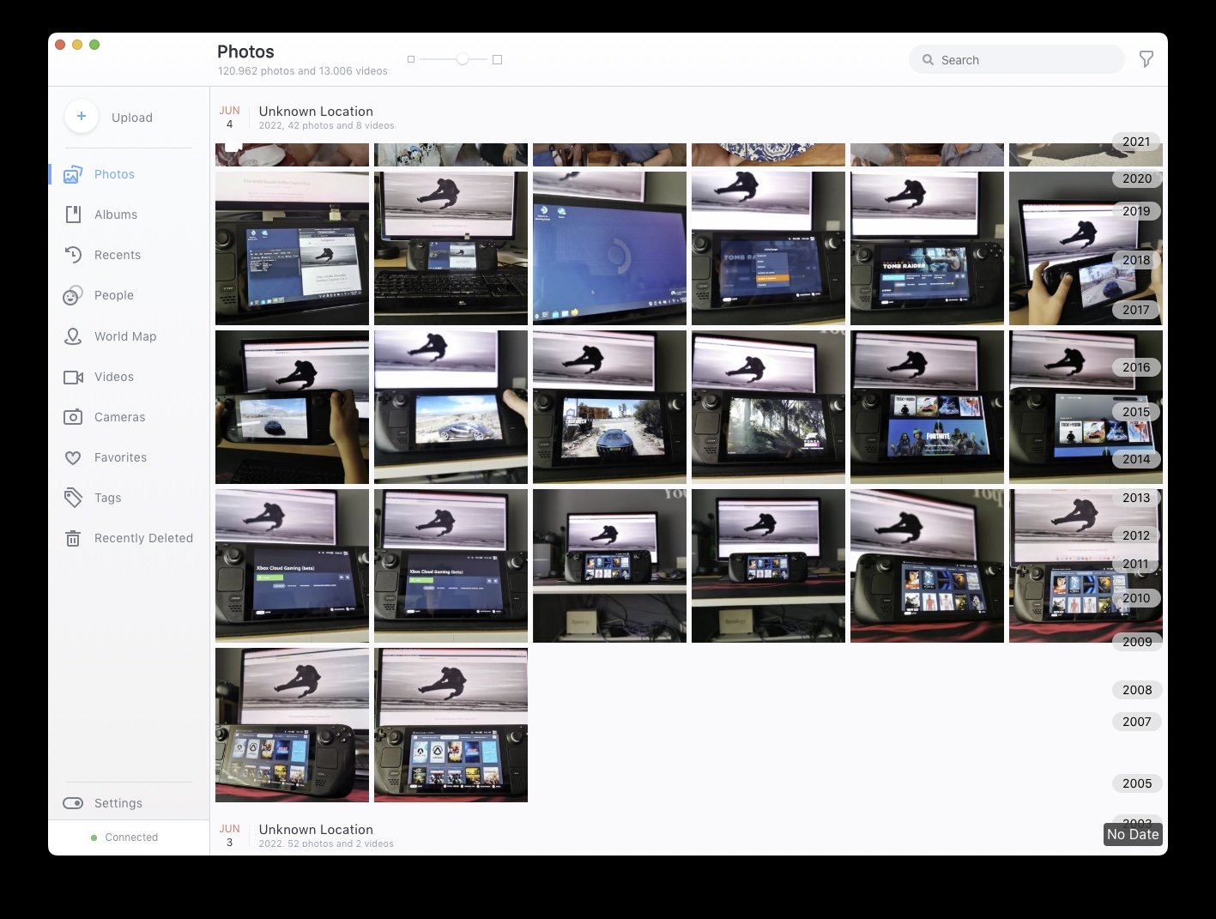Viewport: 1216px width, 919px height.
Task: Select the Photos sidebar item
Action: pyautogui.click(x=114, y=174)
